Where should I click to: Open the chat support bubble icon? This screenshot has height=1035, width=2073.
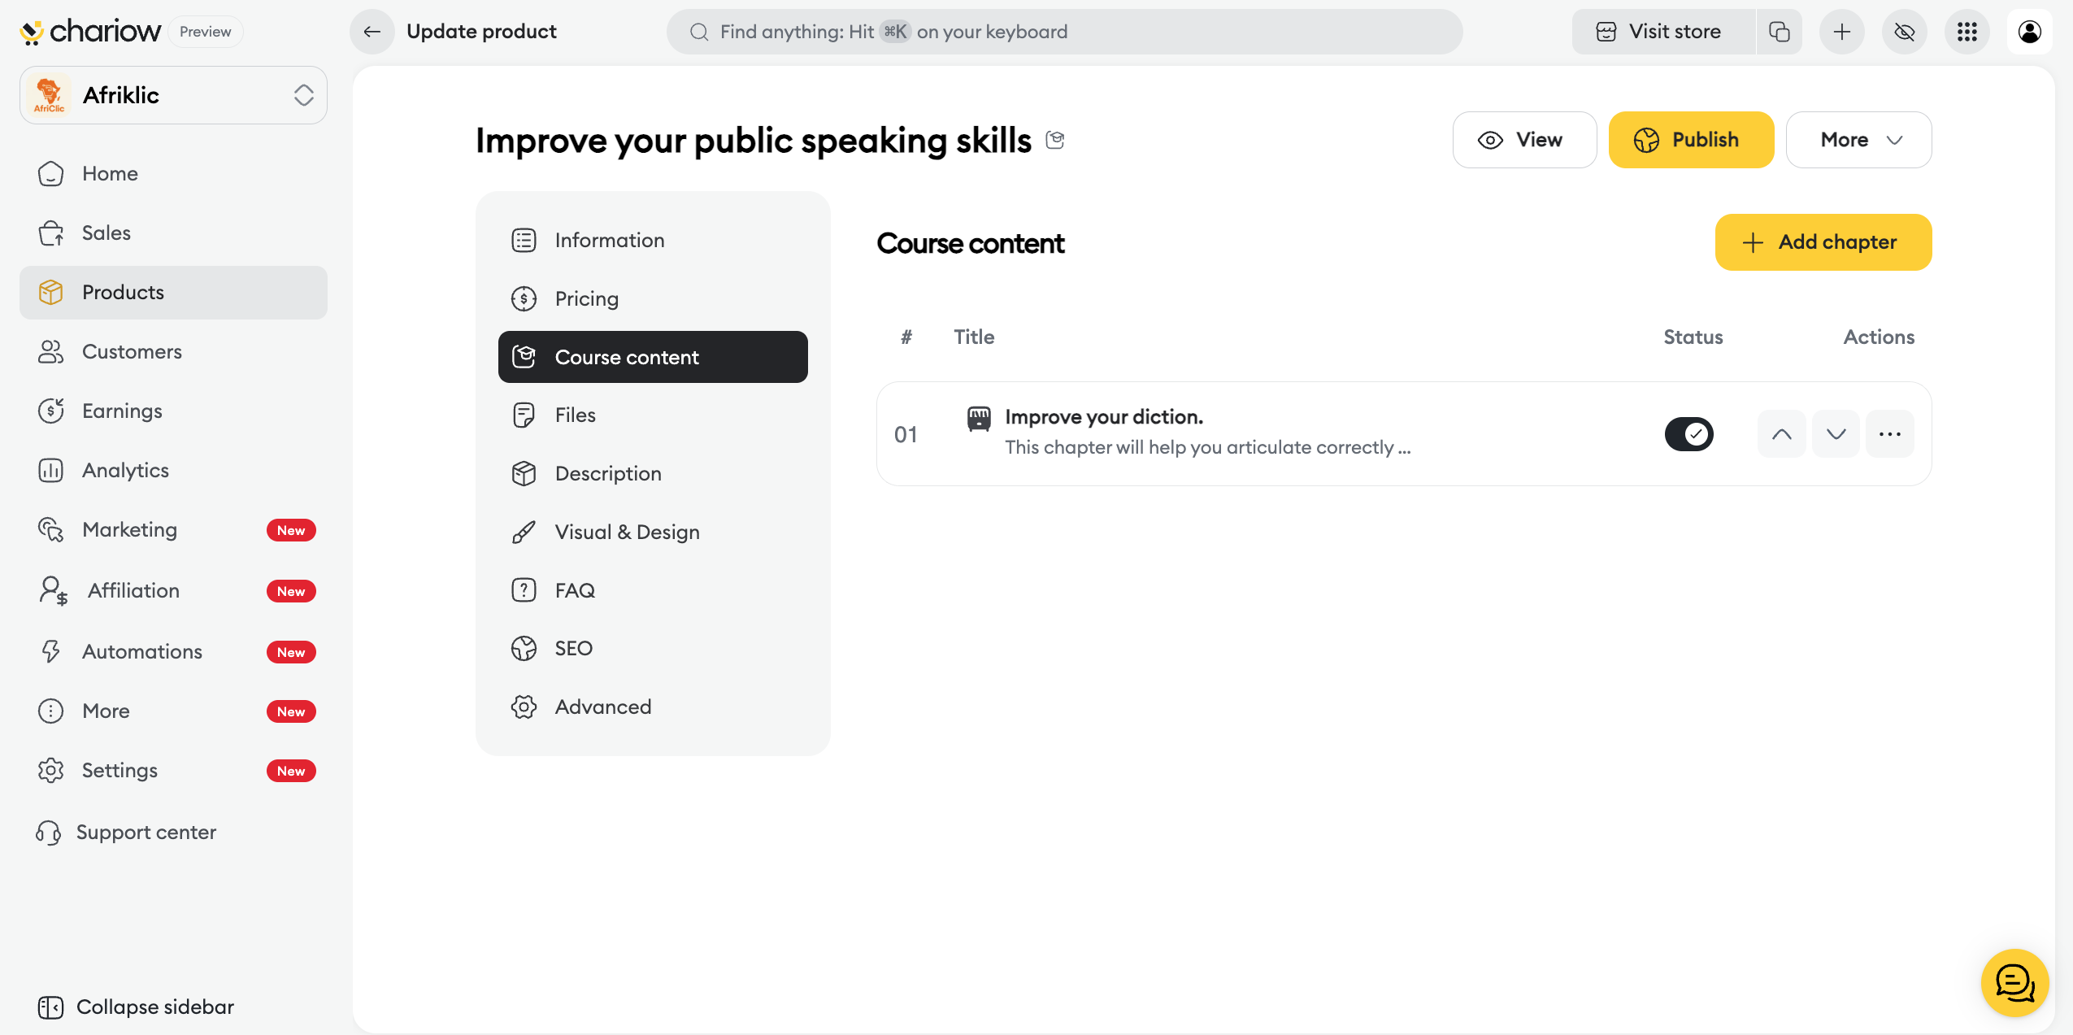click(x=2014, y=982)
